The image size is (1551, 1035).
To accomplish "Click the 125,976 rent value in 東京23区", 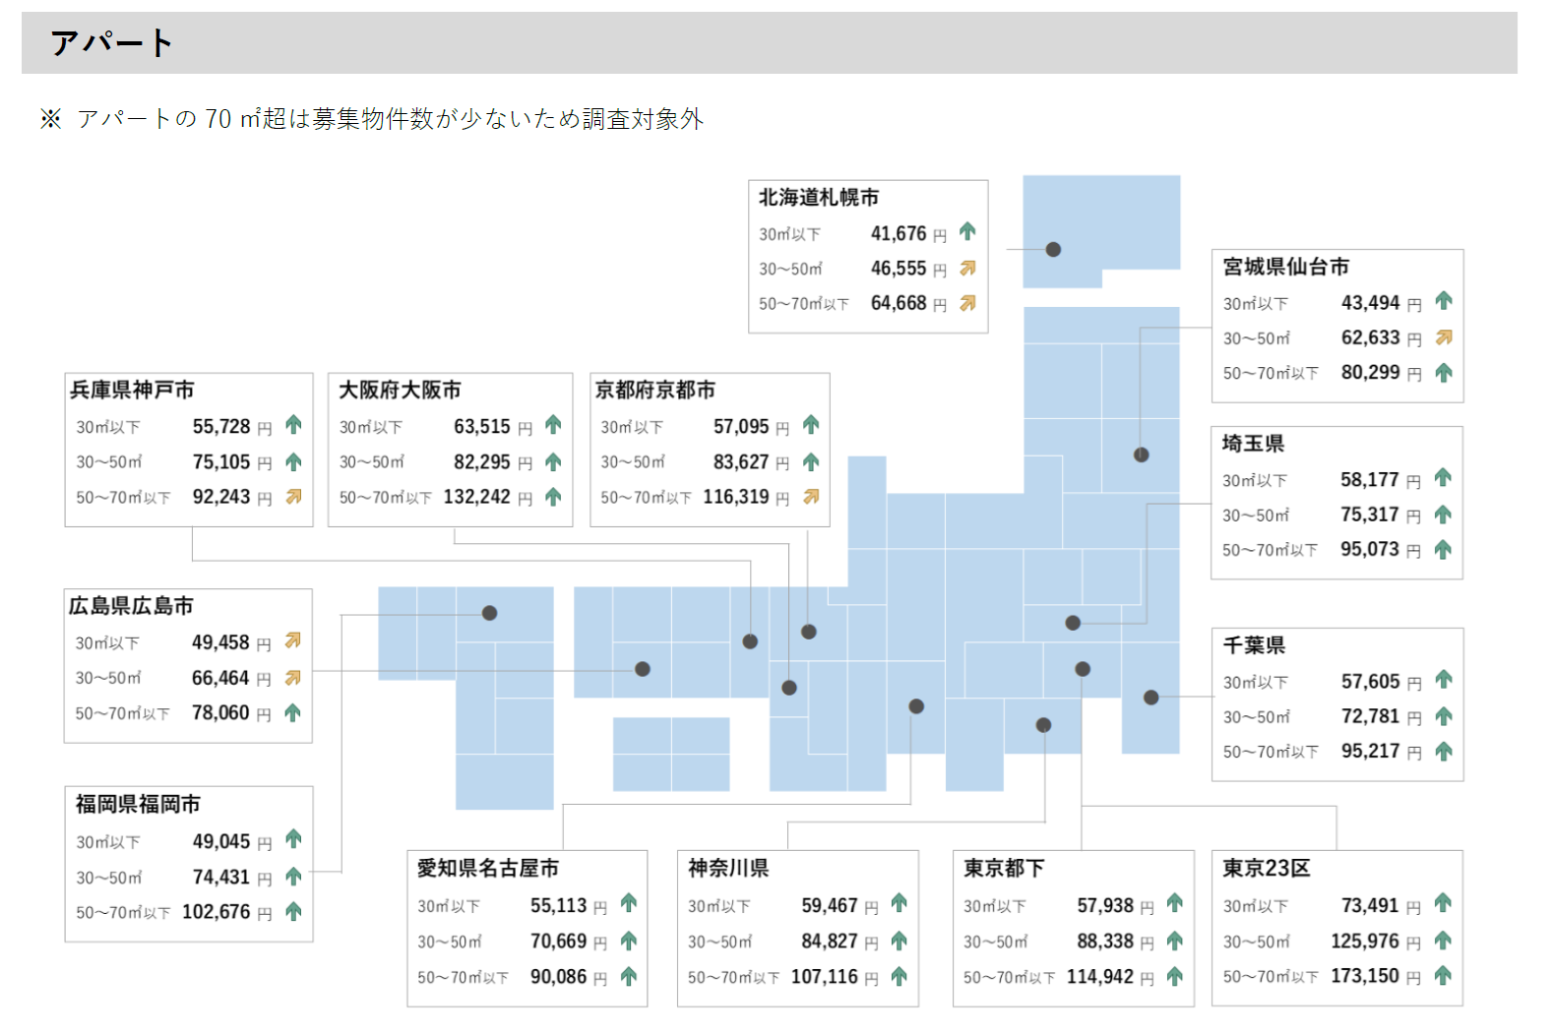I will 1364,941.
